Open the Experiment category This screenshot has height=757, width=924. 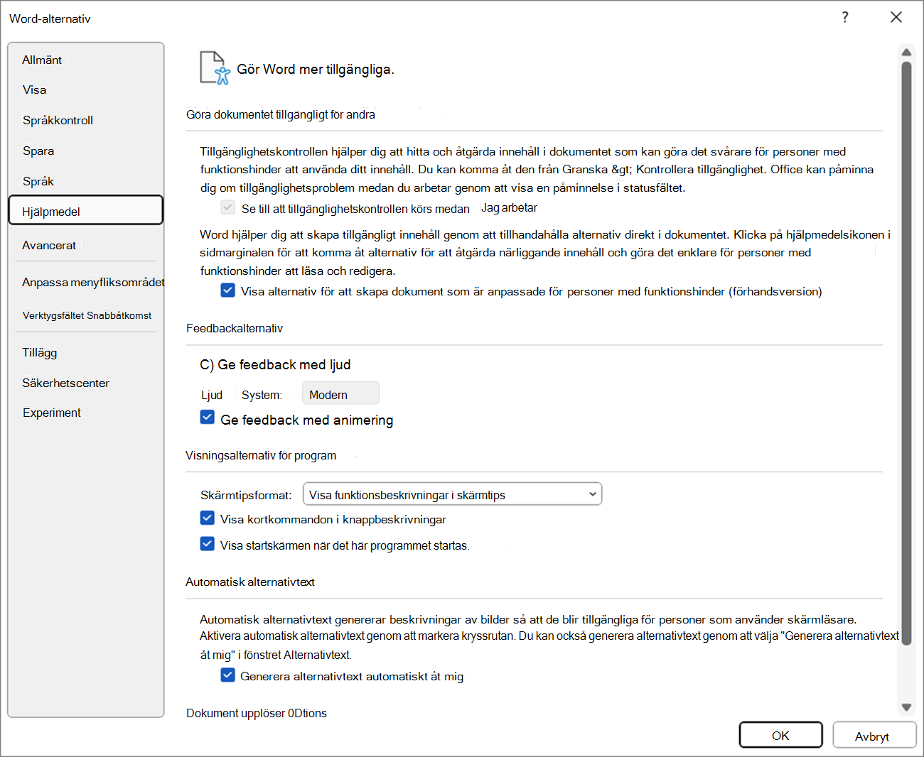pyautogui.click(x=52, y=413)
